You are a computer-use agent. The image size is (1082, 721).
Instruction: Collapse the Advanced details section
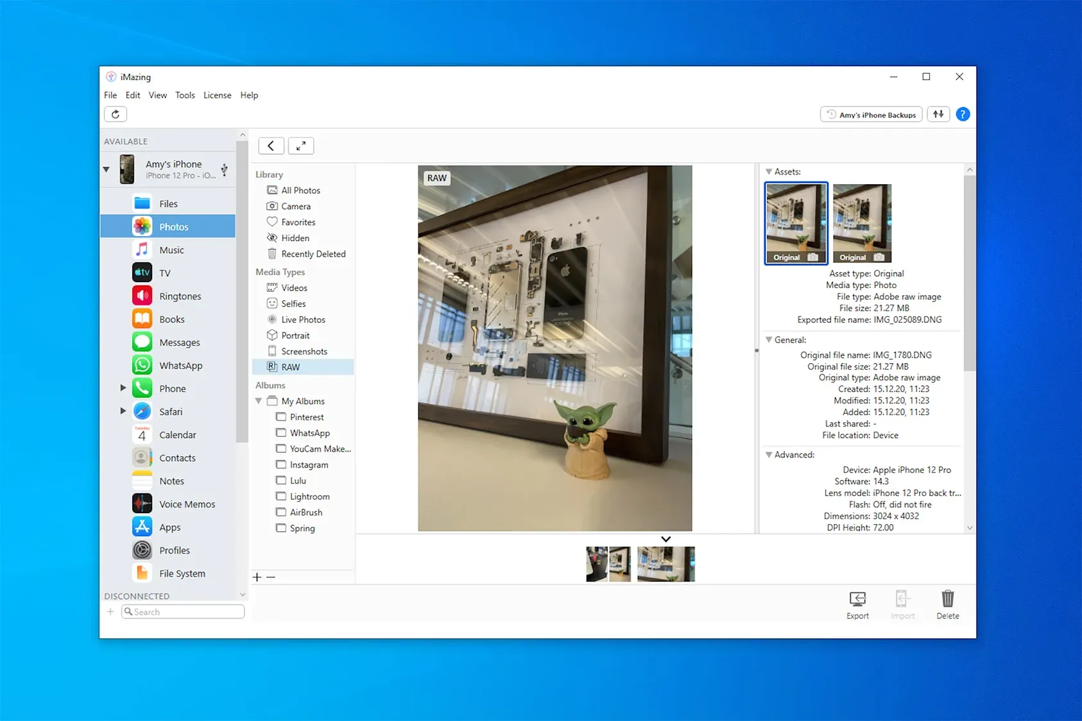(769, 455)
